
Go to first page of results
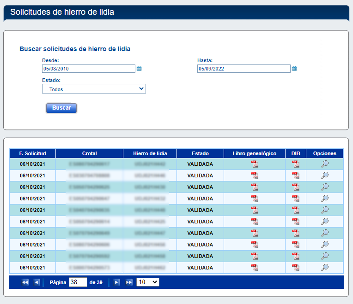click(25, 282)
